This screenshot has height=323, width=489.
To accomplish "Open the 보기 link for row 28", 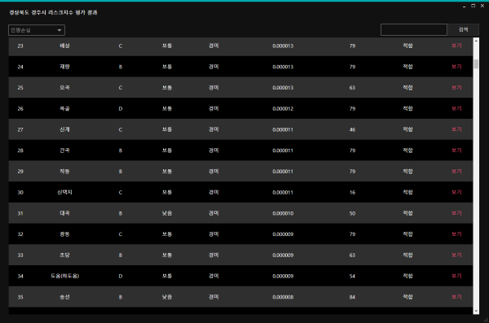I will click(x=456, y=151).
